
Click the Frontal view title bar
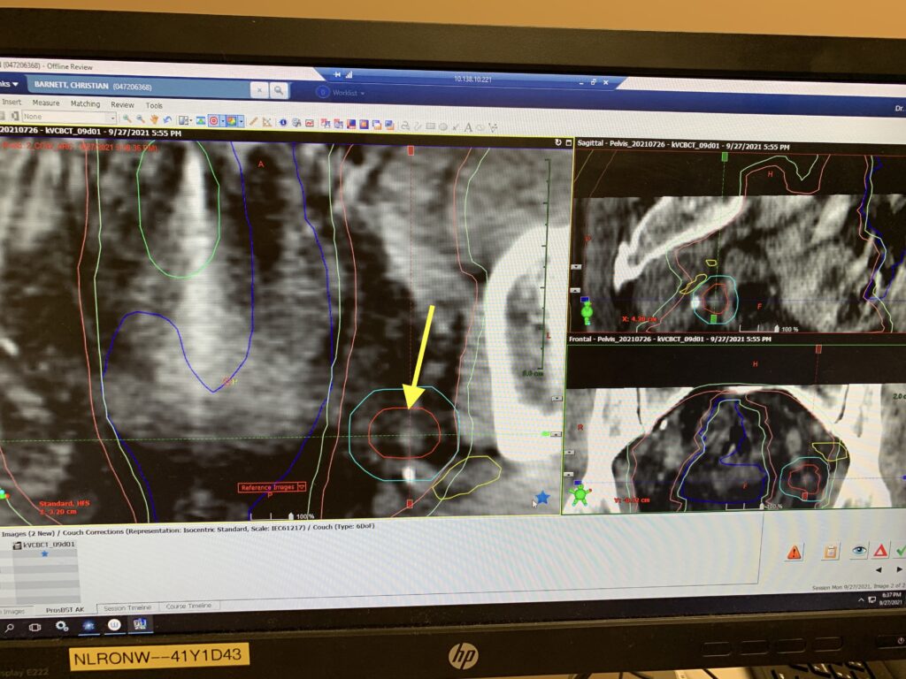tap(737, 339)
